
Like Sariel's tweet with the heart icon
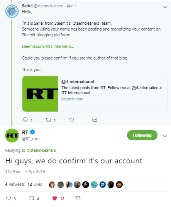(x=71, y=120)
